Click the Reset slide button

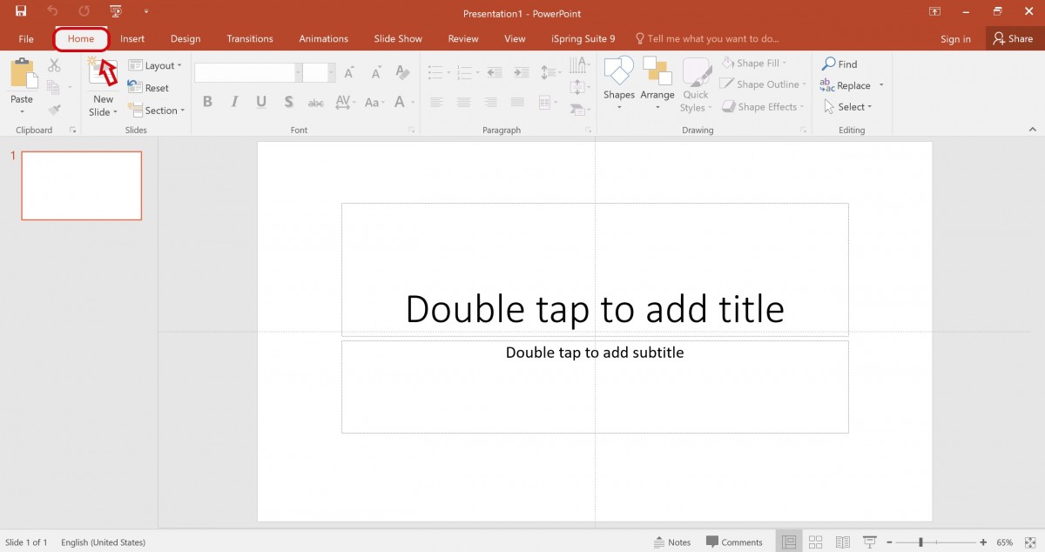(149, 88)
